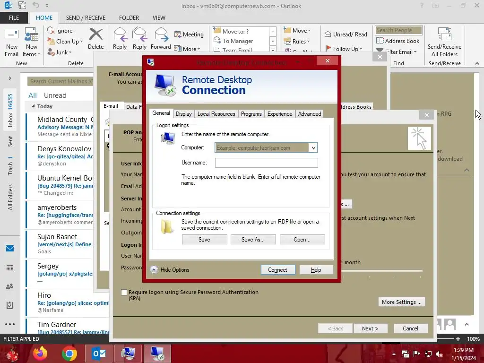The image size is (484, 363).
Task: Open the Rules dropdown in ribbon
Action: (297, 42)
